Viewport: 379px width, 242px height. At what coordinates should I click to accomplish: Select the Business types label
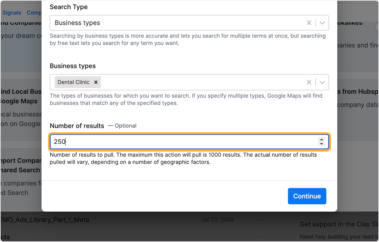73,66
